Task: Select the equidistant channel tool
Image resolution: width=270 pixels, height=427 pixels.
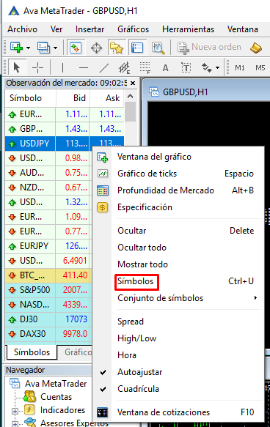Action: point(124,67)
